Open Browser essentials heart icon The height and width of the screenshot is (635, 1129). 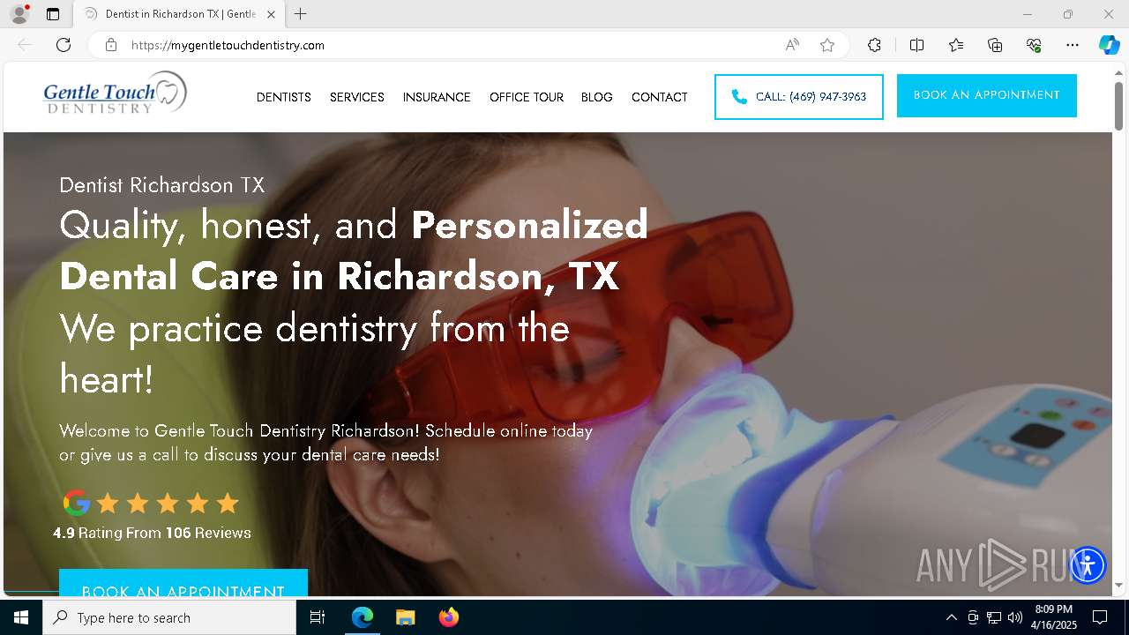tap(1034, 45)
